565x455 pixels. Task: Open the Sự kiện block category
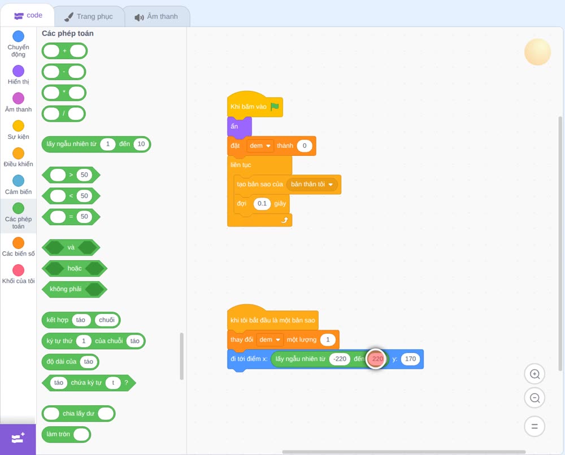18,130
